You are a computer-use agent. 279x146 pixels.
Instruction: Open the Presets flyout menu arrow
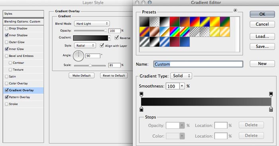click(235, 10)
